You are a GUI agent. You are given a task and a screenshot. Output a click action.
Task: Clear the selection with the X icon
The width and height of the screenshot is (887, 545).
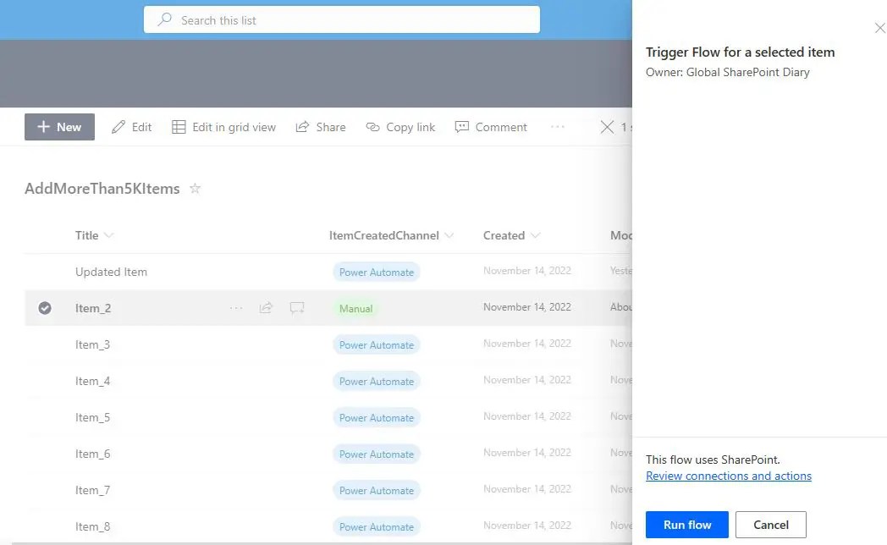(607, 127)
